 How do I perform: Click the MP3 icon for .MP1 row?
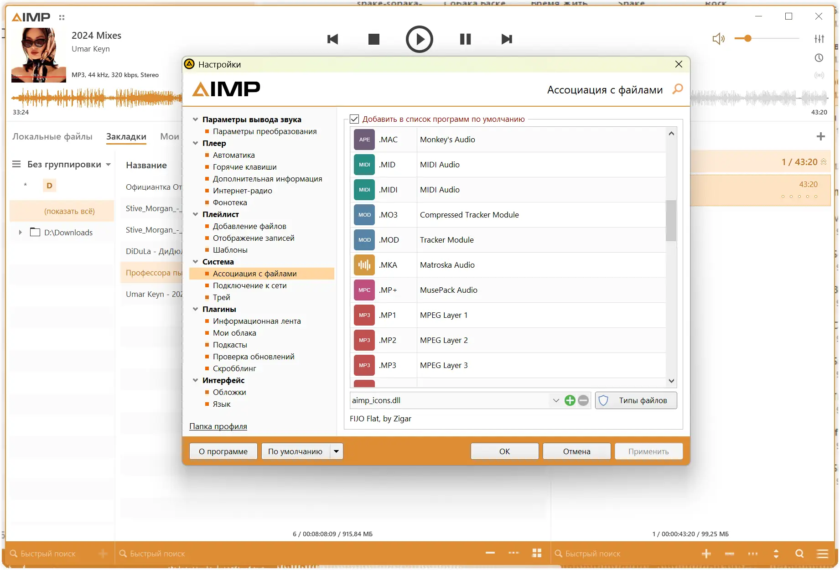[x=364, y=315]
